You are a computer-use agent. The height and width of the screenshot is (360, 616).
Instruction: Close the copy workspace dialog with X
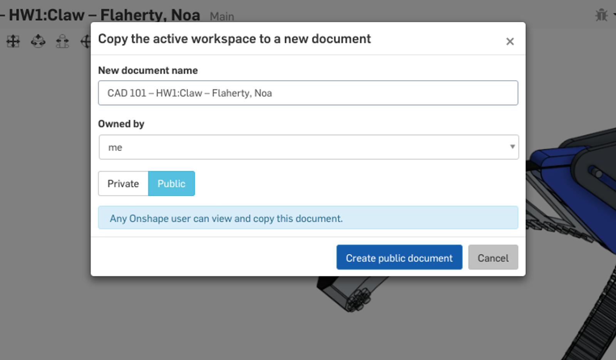(x=510, y=41)
